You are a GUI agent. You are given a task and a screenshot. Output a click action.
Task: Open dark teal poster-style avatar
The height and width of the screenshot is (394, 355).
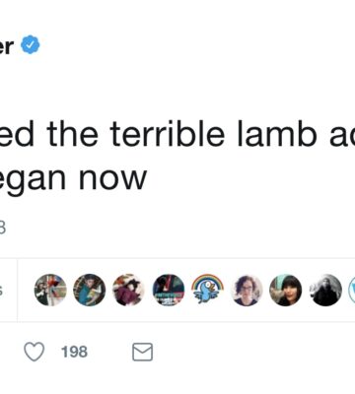pyautogui.click(x=169, y=290)
